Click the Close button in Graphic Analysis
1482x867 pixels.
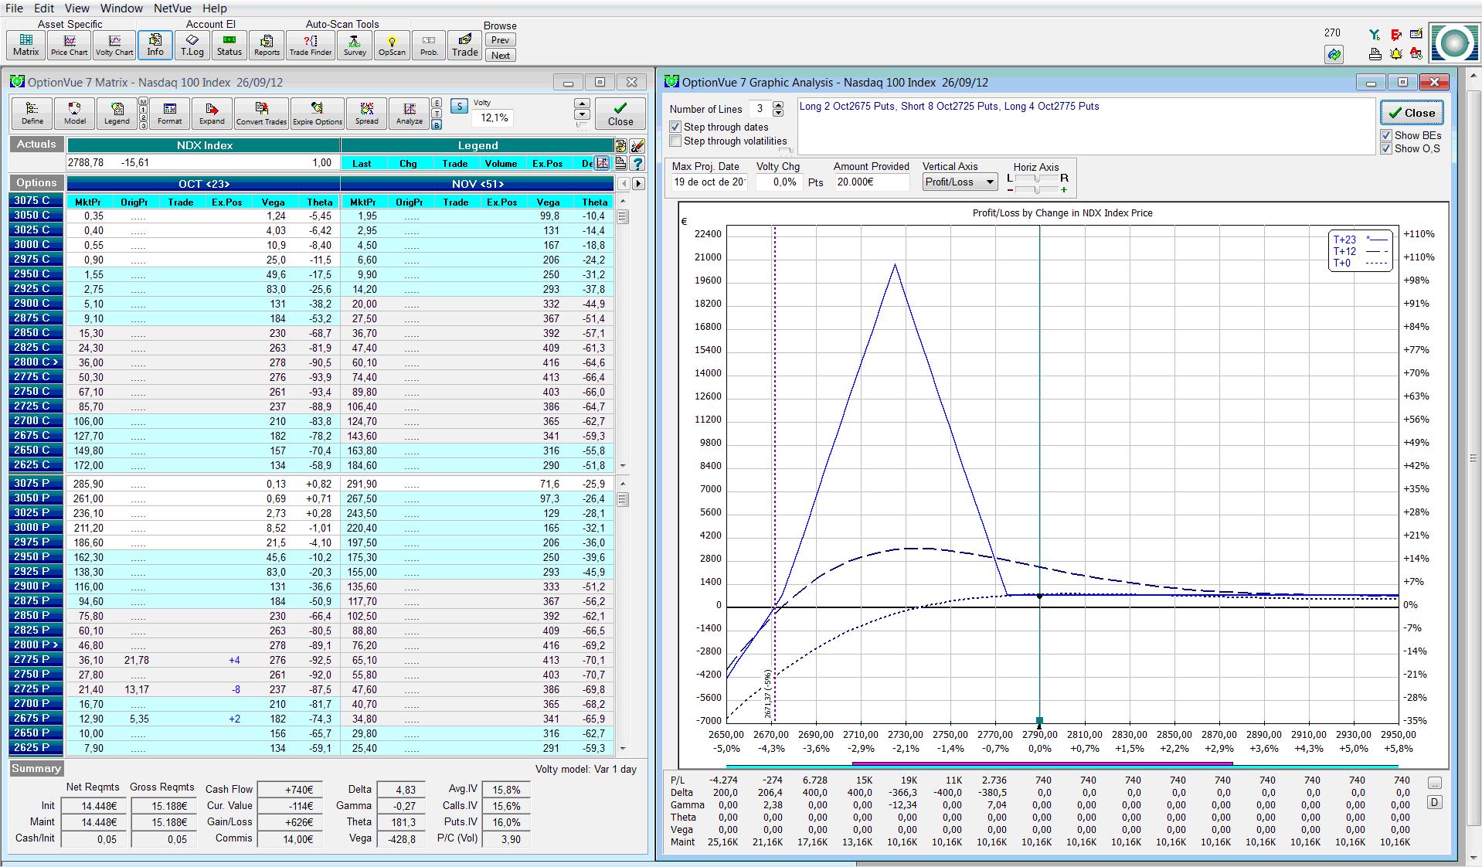[1411, 113]
